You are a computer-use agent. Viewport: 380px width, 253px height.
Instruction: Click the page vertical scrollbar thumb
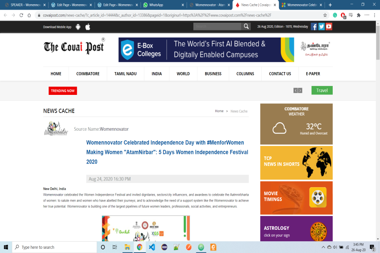point(378,42)
